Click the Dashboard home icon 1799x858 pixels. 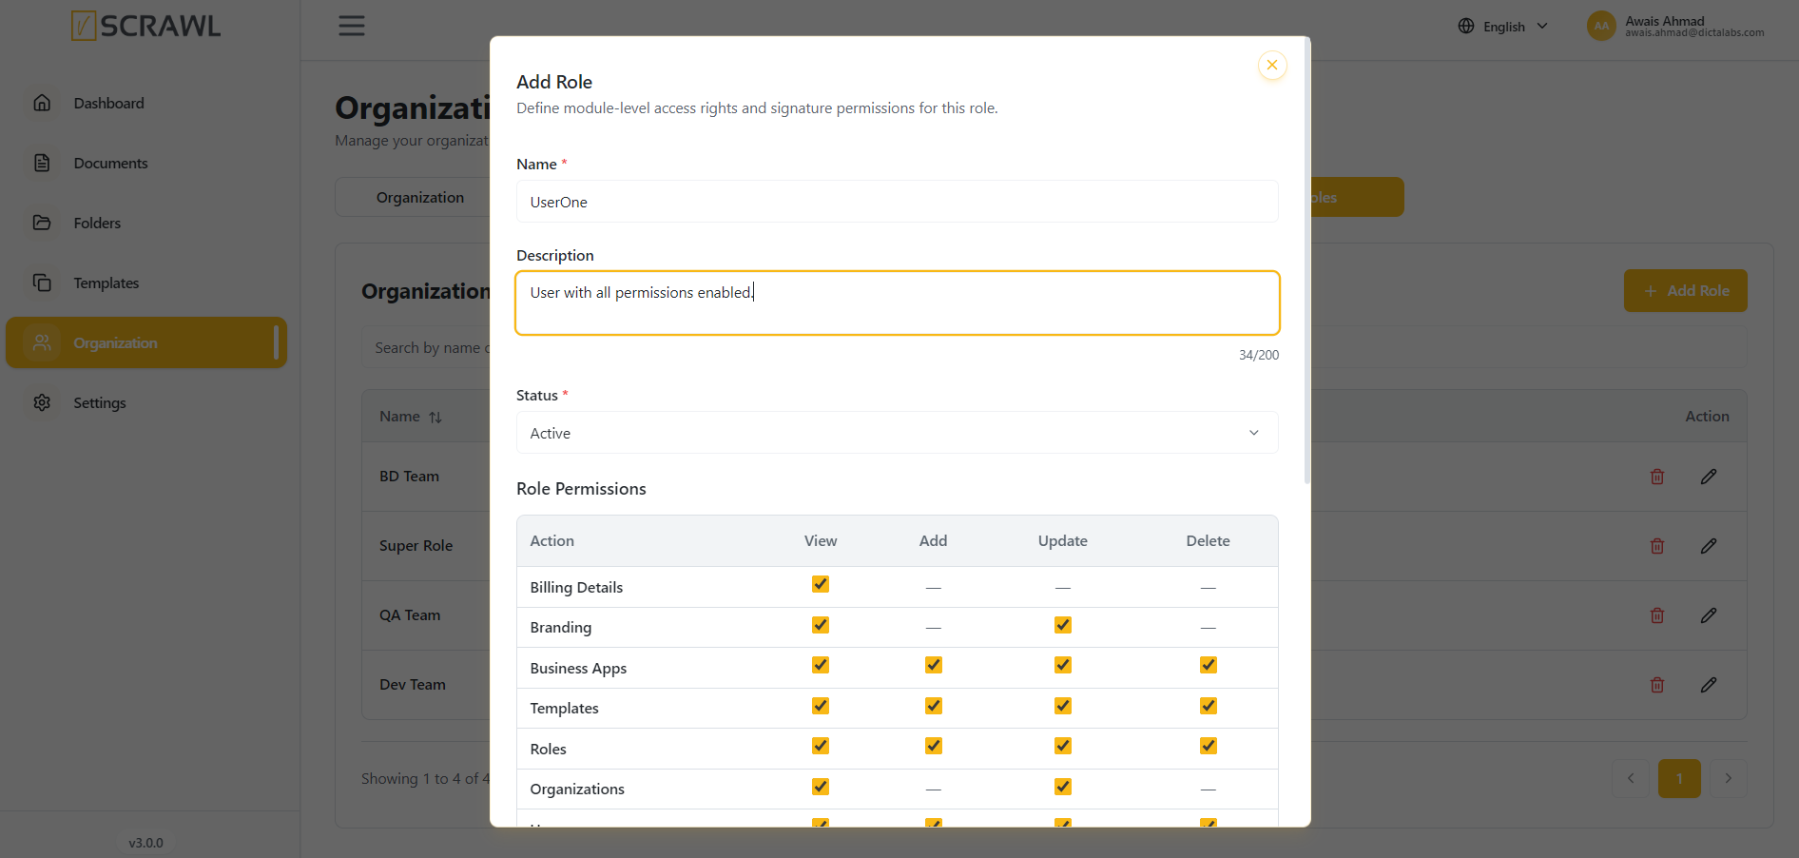click(x=42, y=103)
